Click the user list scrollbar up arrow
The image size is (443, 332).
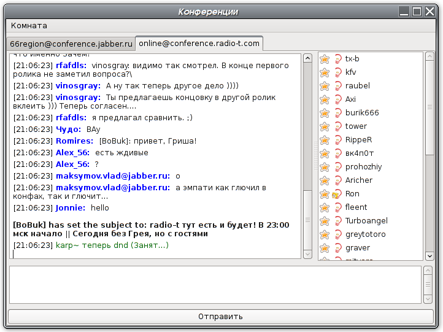[x=430, y=57]
